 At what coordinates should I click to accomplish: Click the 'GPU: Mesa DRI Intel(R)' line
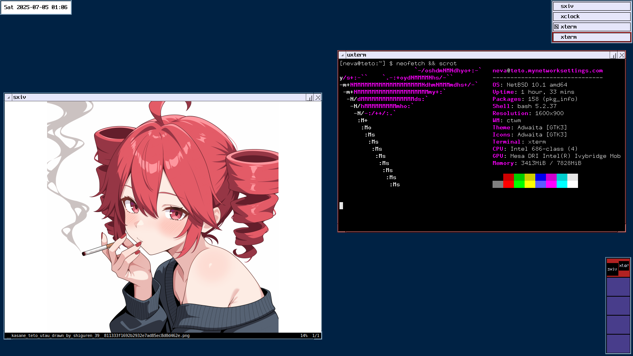pos(557,156)
